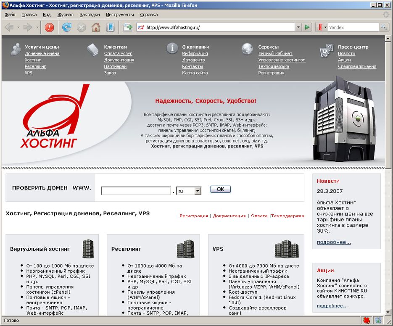Go back using the Back arrow button

9,27
